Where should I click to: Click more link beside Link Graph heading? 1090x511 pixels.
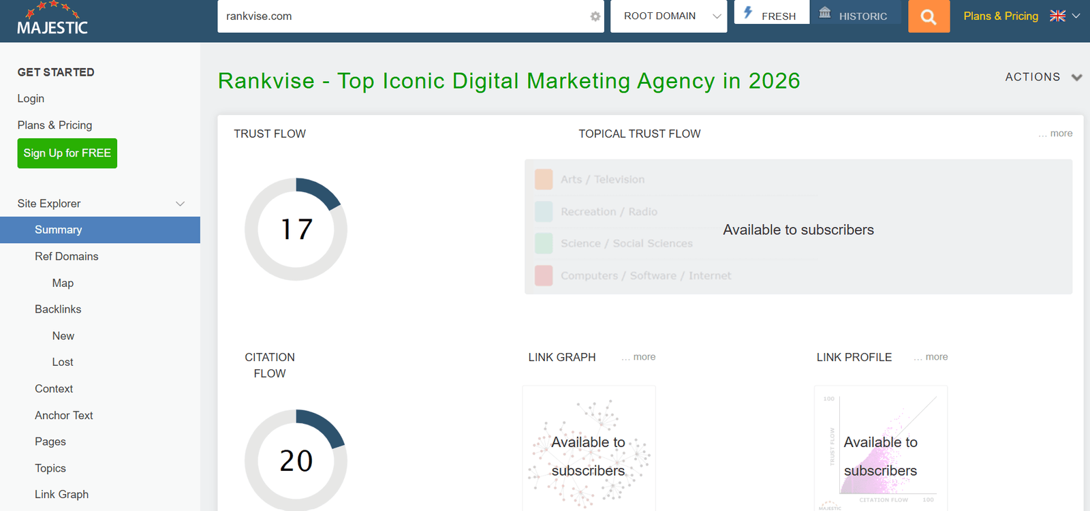(x=638, y=357)
